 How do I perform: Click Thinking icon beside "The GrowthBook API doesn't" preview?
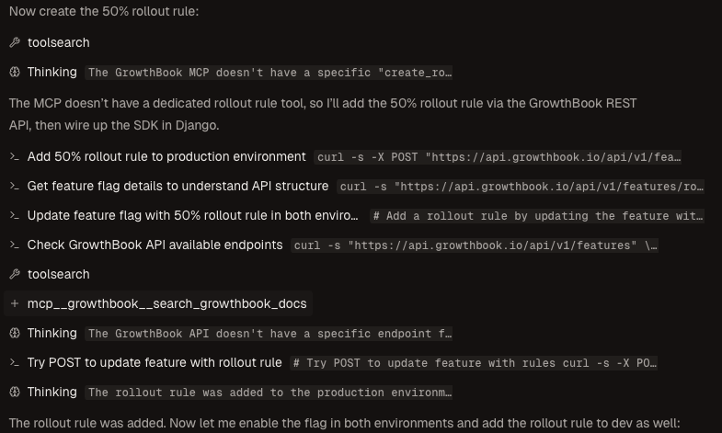15,334
